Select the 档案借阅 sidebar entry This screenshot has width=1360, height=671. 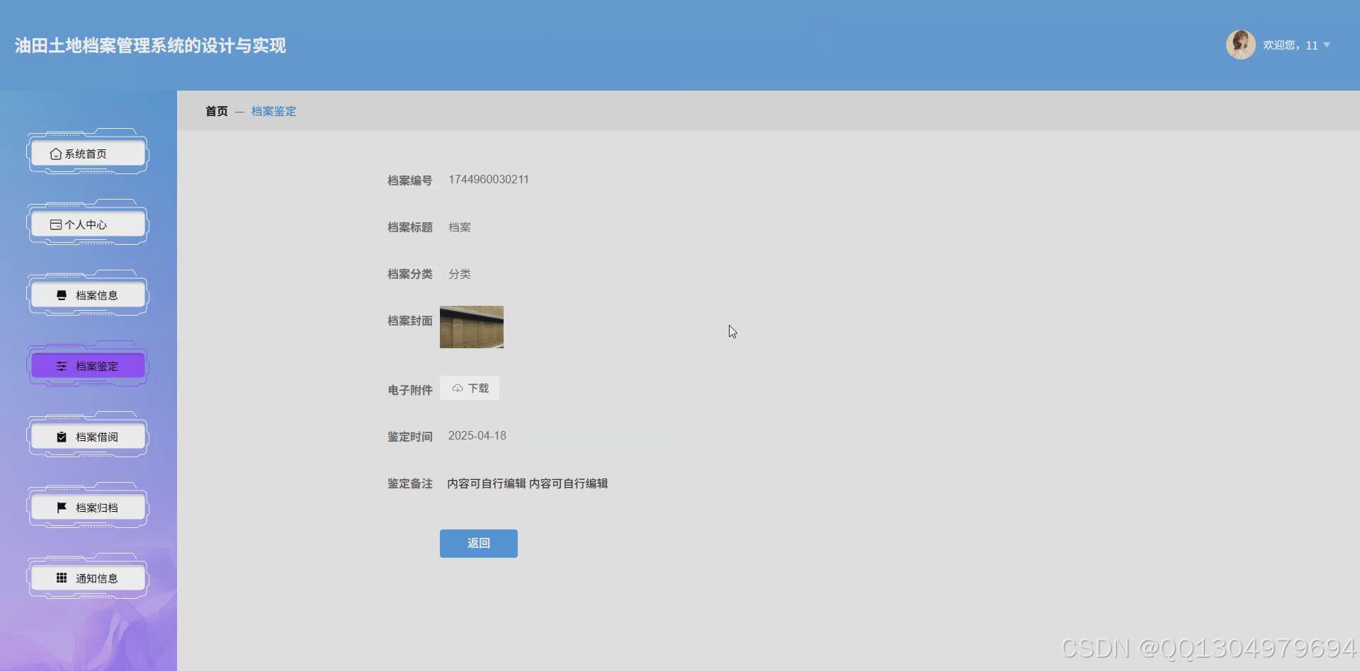(x=87, y=437)
